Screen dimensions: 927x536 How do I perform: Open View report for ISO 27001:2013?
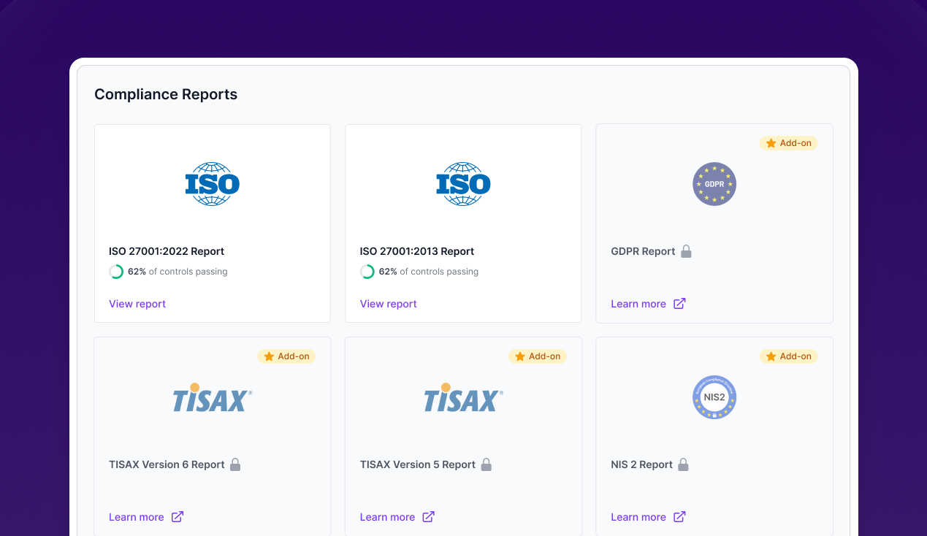[x=388, y=304]
